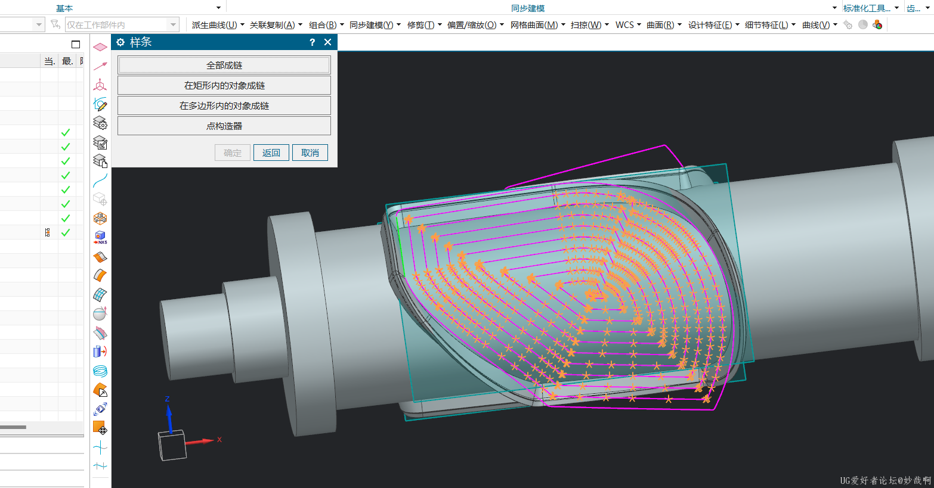Click the gear icon in 样条 dialog title
This screenshot has height=488, width=934.
click(x=120, y=42)
